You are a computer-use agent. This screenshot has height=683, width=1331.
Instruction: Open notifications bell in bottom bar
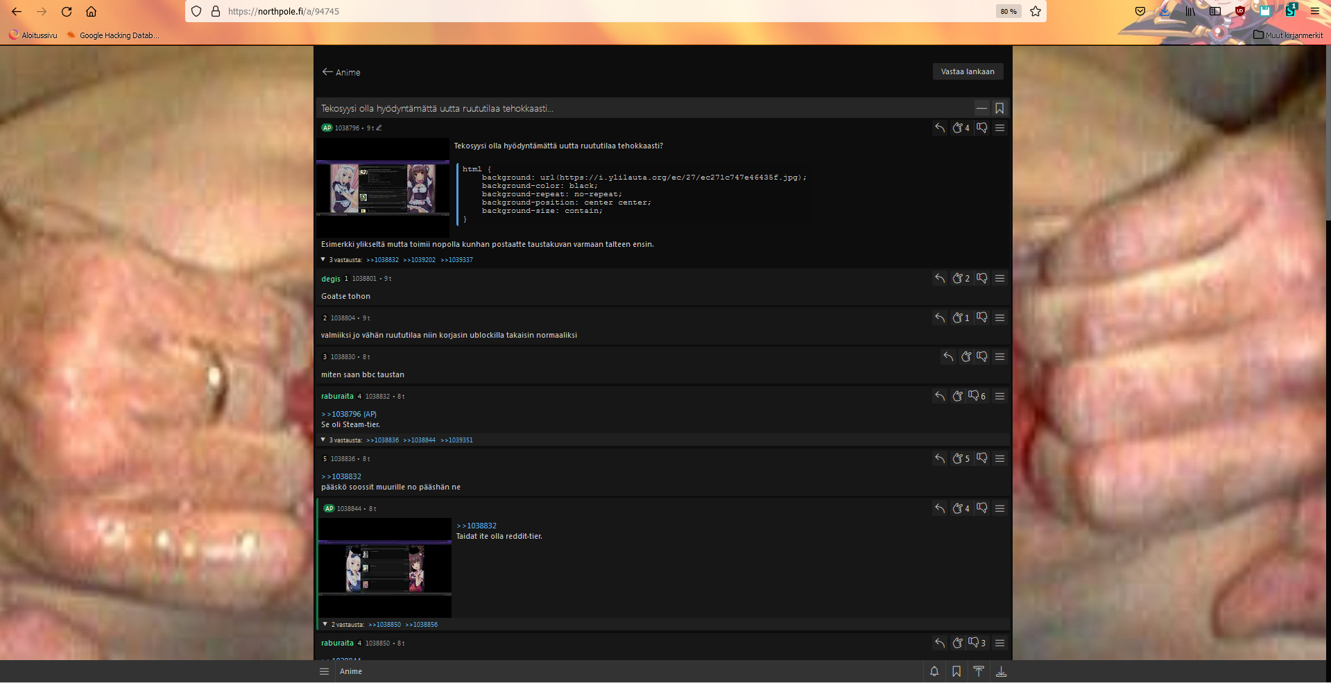[934, 671]
